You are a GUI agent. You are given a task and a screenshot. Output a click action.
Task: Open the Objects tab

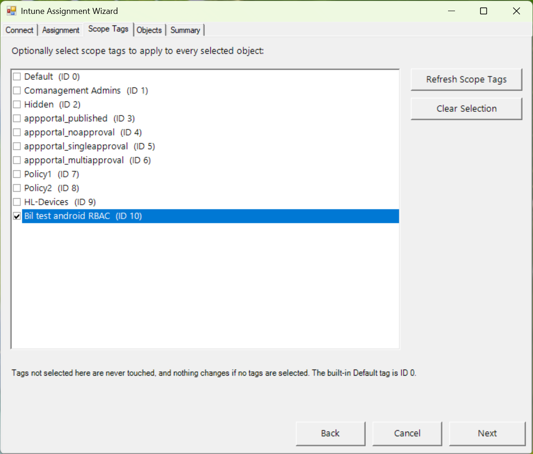coord(149,30)
